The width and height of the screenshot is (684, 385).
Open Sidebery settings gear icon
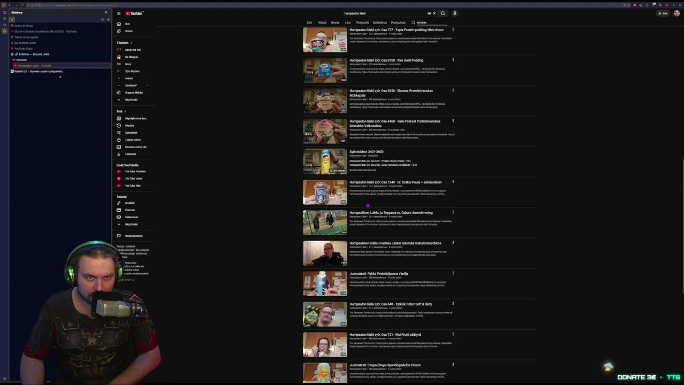tap(107, 19)
